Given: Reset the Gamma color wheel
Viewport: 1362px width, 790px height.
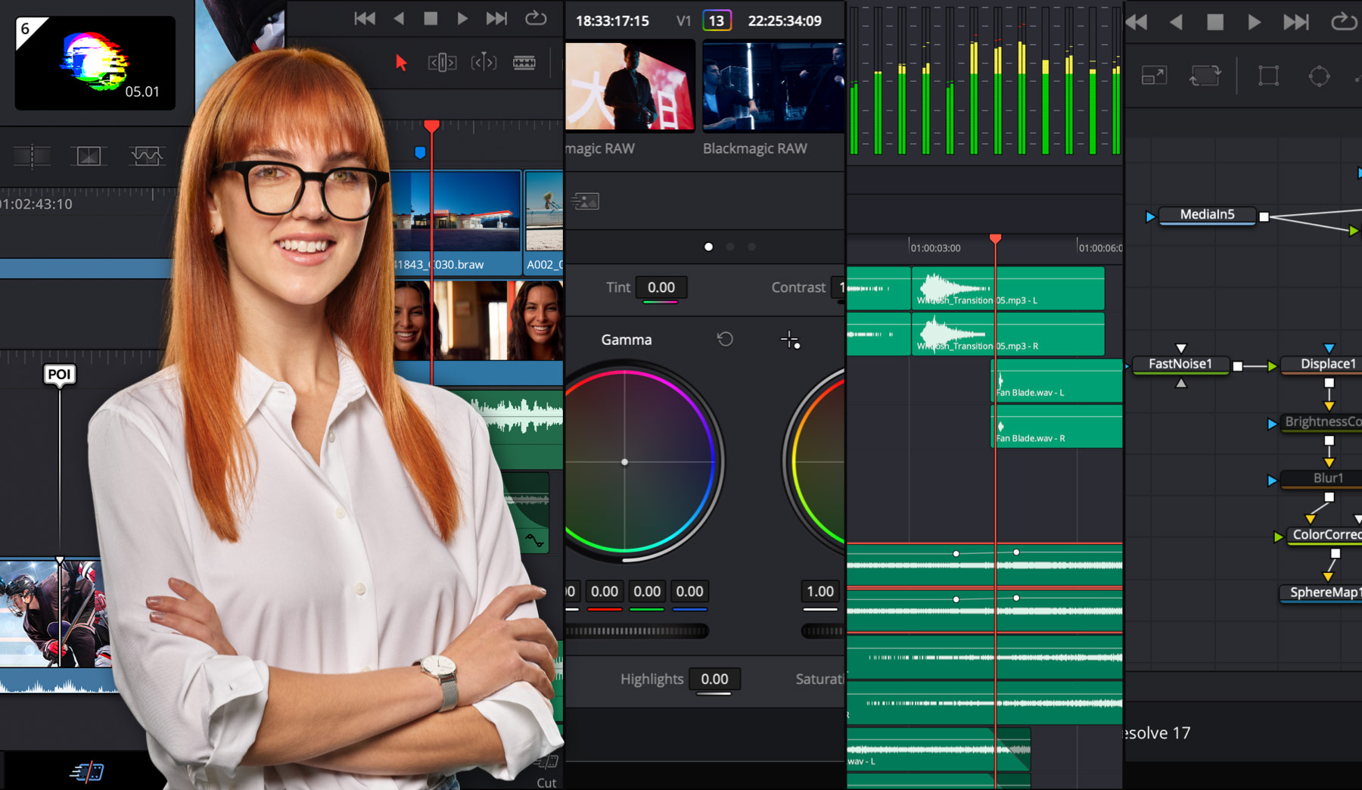Looking at the screenshot, I should point(724,339).
